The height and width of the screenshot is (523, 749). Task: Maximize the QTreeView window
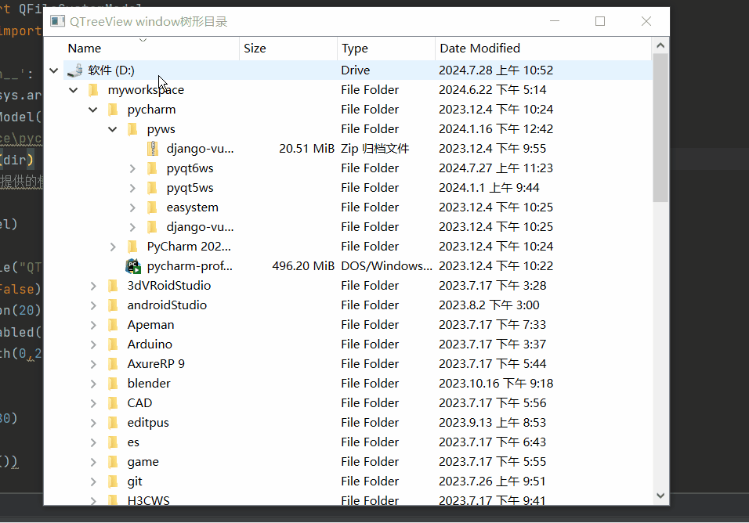[x=600, y=21]
